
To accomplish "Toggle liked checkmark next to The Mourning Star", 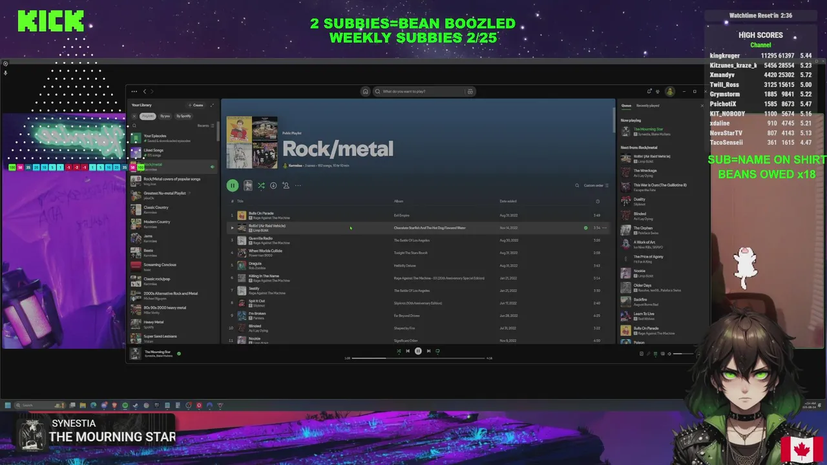I will pos(179,353).
